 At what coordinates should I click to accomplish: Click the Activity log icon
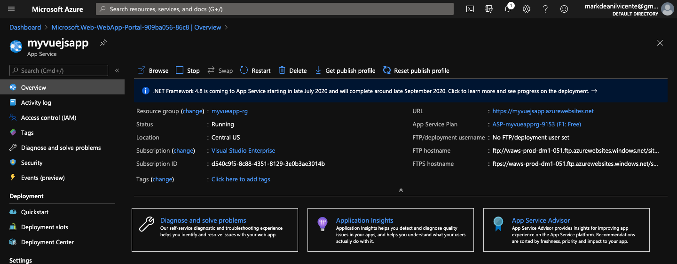(13, 102)
